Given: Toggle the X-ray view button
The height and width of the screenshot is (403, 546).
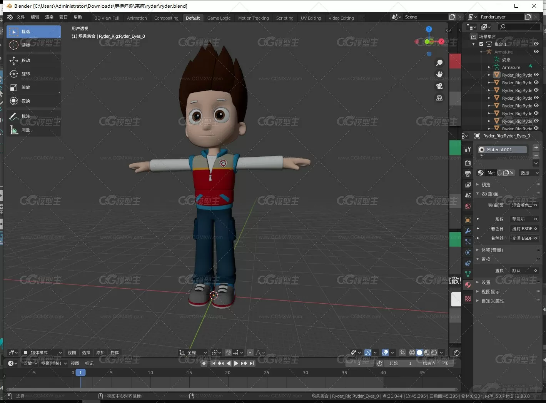Looking at the screenshot, I should 402,353.
